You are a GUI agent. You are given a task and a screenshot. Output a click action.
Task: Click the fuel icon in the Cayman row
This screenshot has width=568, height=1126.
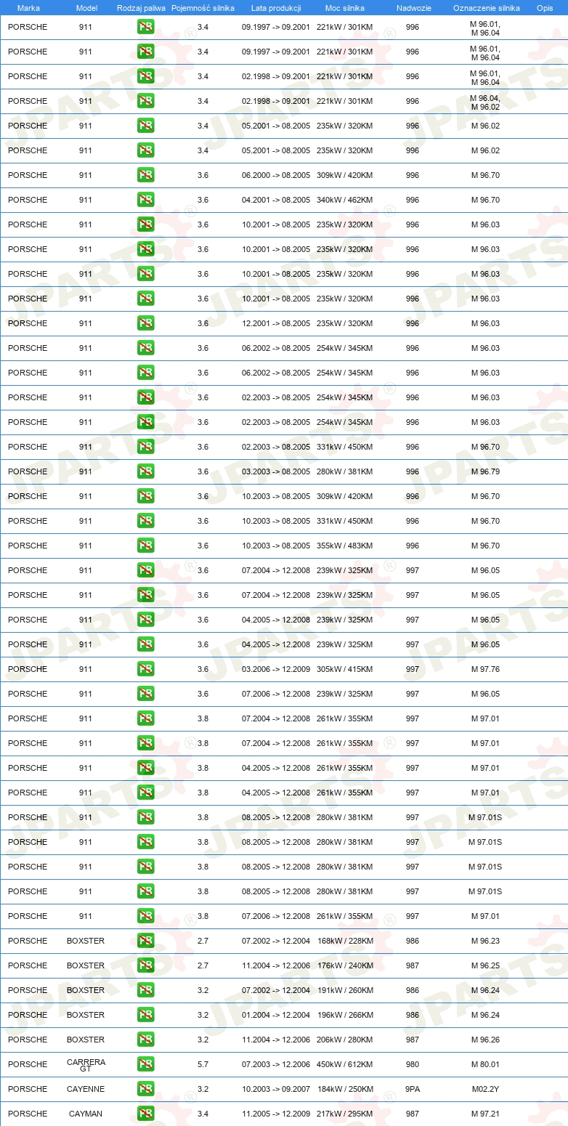coord(145,1114)
